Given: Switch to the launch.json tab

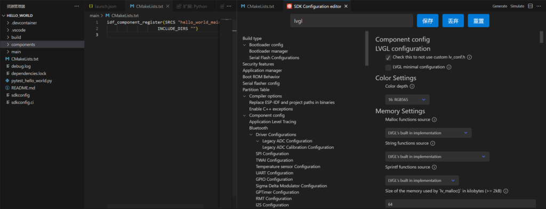Looking at the screenshot, I should point(102,6).
